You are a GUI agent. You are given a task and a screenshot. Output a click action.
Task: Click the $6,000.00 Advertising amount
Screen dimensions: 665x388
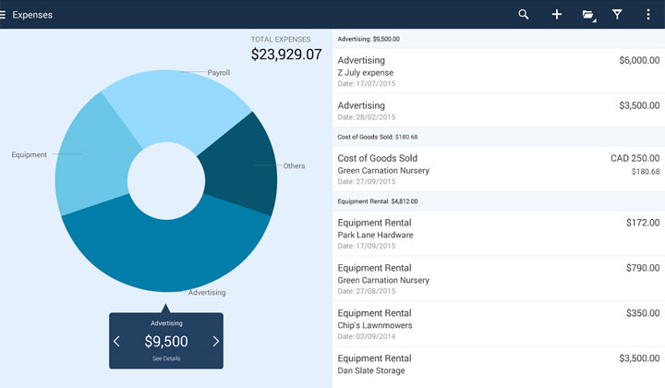tap(639, 60)
